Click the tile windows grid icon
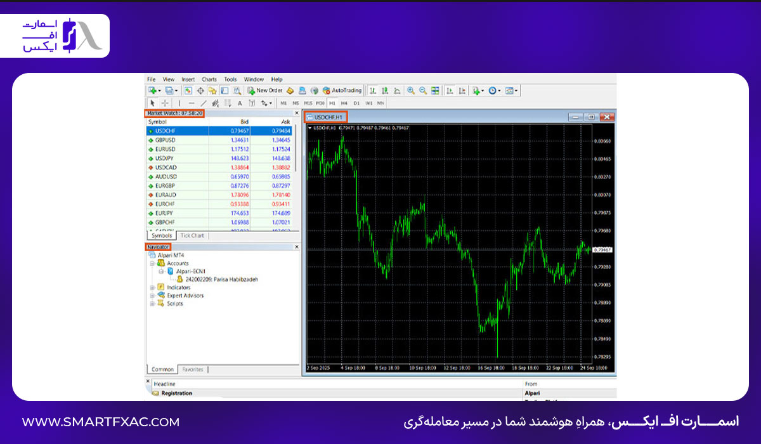This screenshot has height=444, width=761. click(435, 91)
